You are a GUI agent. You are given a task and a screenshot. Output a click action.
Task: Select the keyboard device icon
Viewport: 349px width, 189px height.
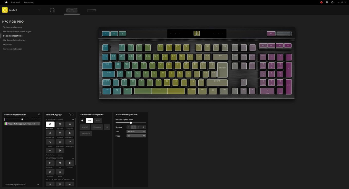point(72,10)
